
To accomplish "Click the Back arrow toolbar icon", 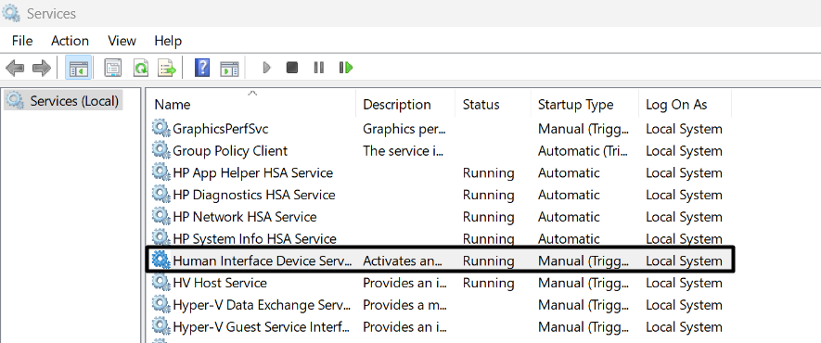I will (15, 68).
